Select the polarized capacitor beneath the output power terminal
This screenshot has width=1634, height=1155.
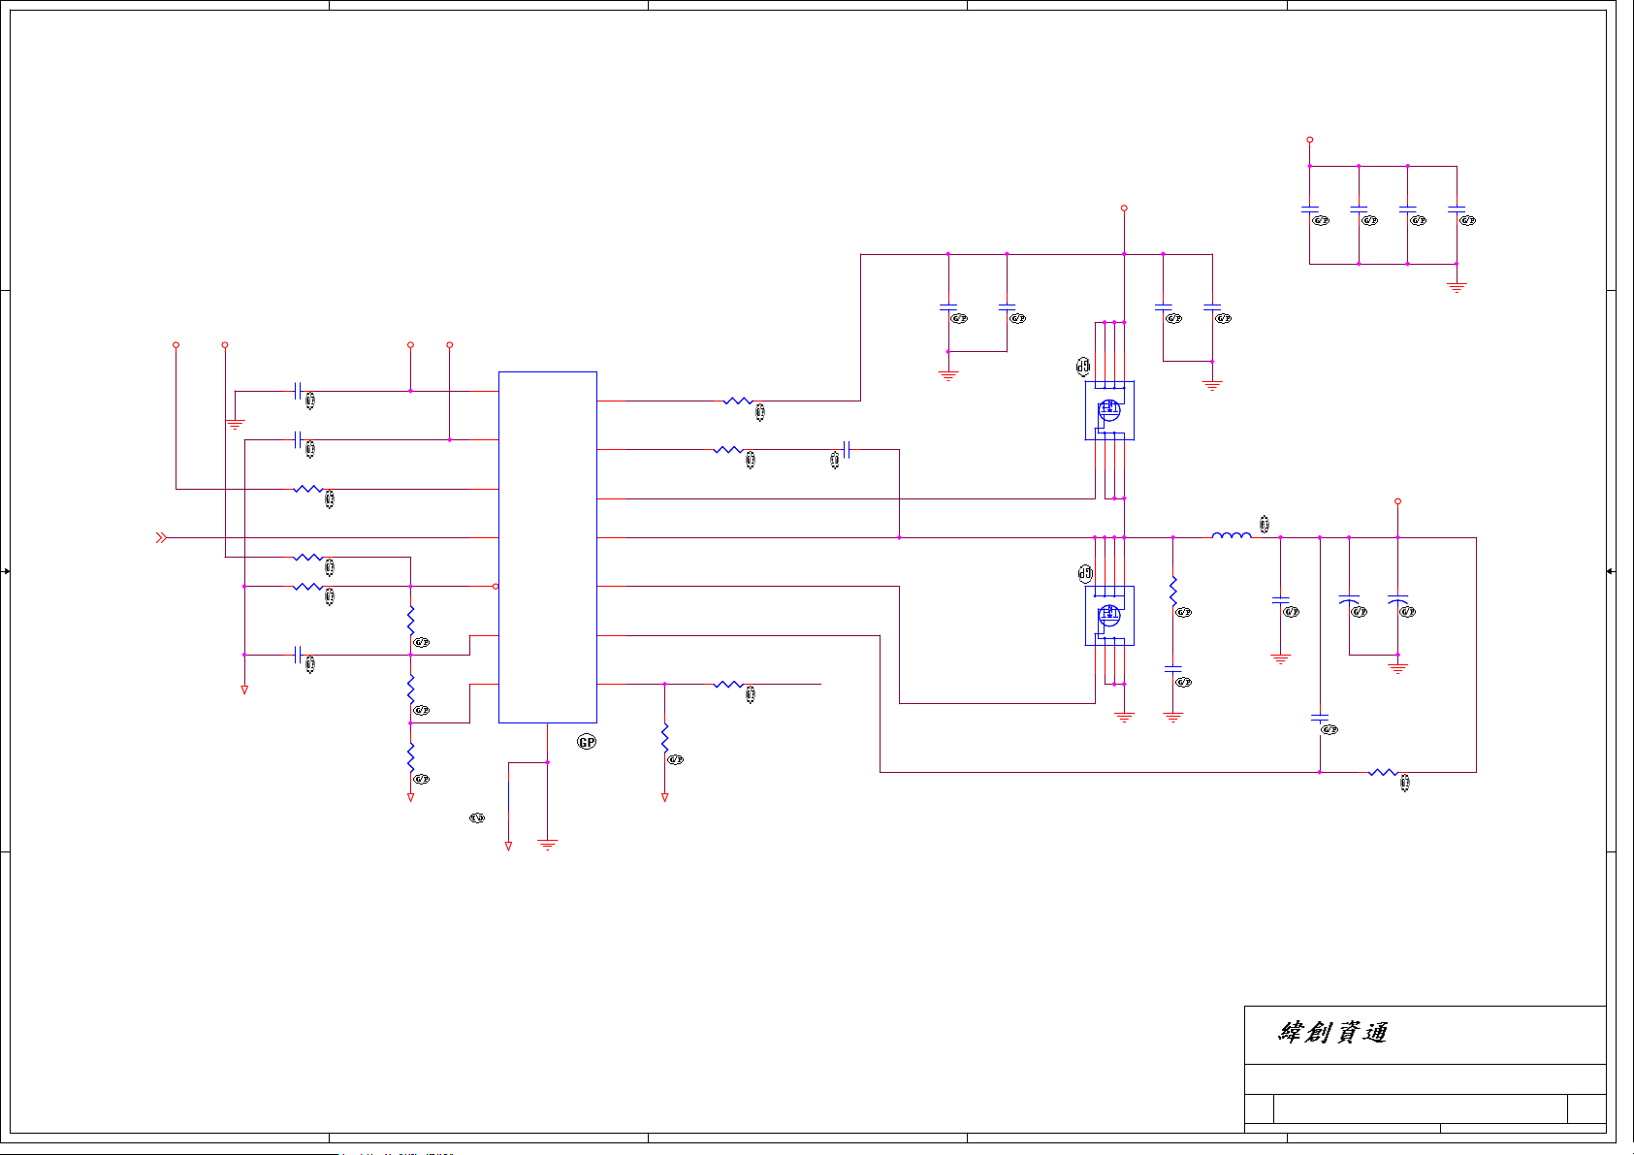1397,599
